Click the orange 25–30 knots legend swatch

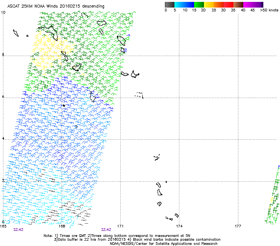point(219,5)
